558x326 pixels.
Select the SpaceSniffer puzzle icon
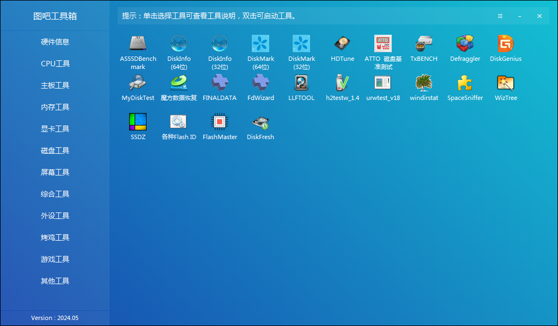(x=465, y=83)
